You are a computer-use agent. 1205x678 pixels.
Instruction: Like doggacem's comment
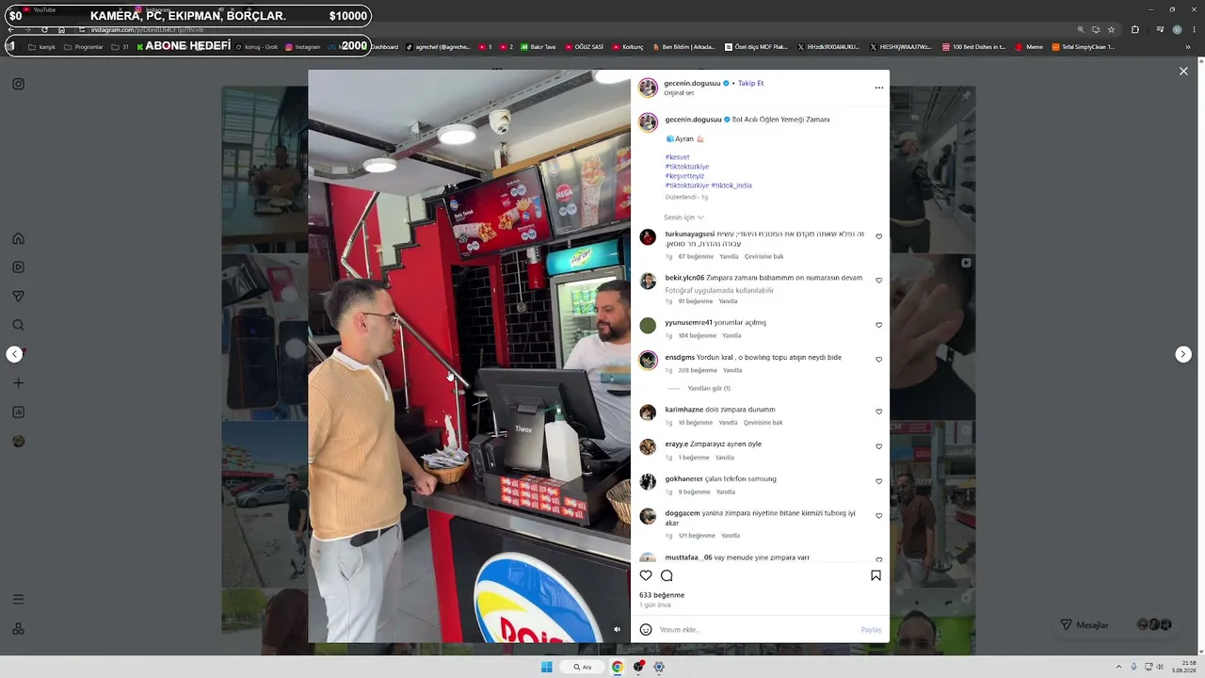pos(879,516)
